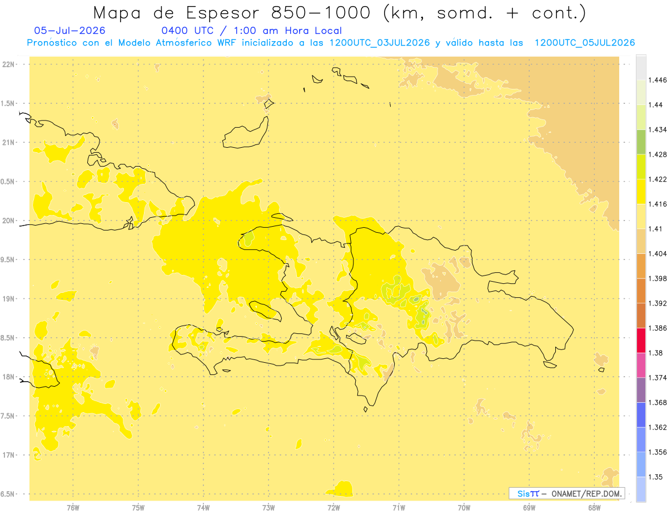Screen dimensions: 667x515
Task: Click the green color band between 1.428 and 1.434
Action: coord(641,142)
